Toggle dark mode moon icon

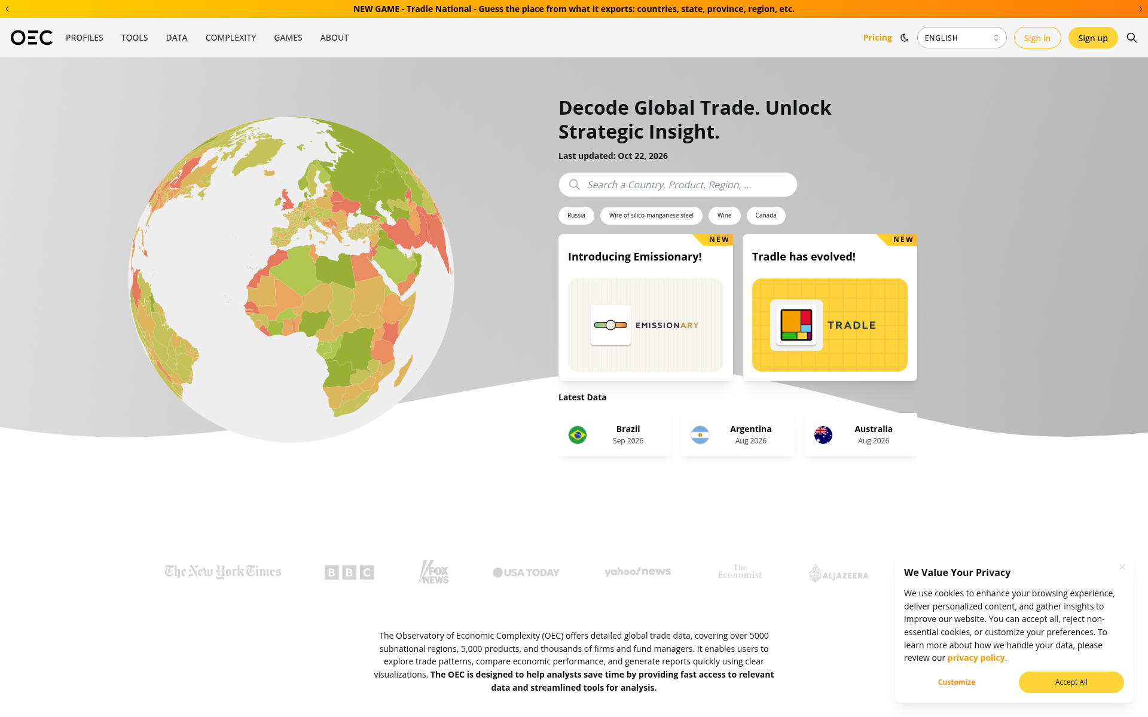click(905, 38)
